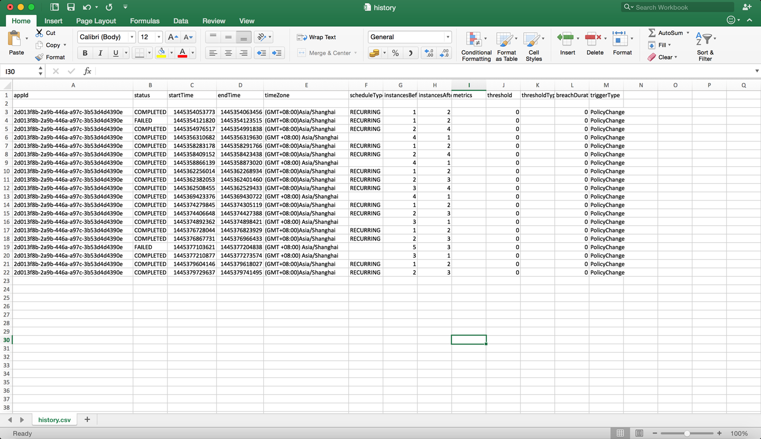Open the Page Layout tab

(96, 21)
